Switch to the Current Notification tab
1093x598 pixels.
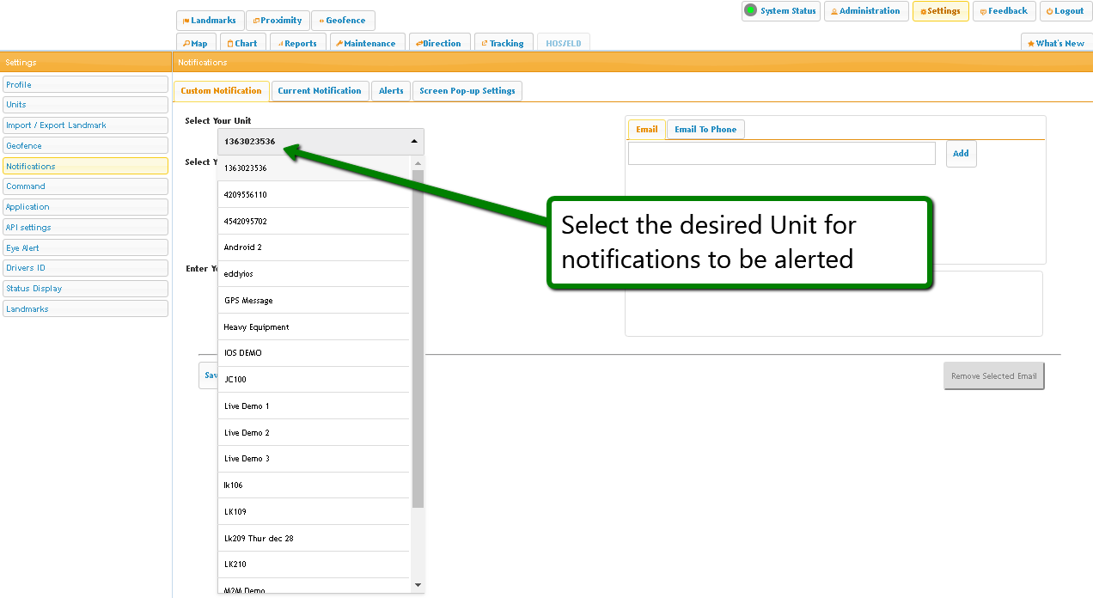point(319,91)
